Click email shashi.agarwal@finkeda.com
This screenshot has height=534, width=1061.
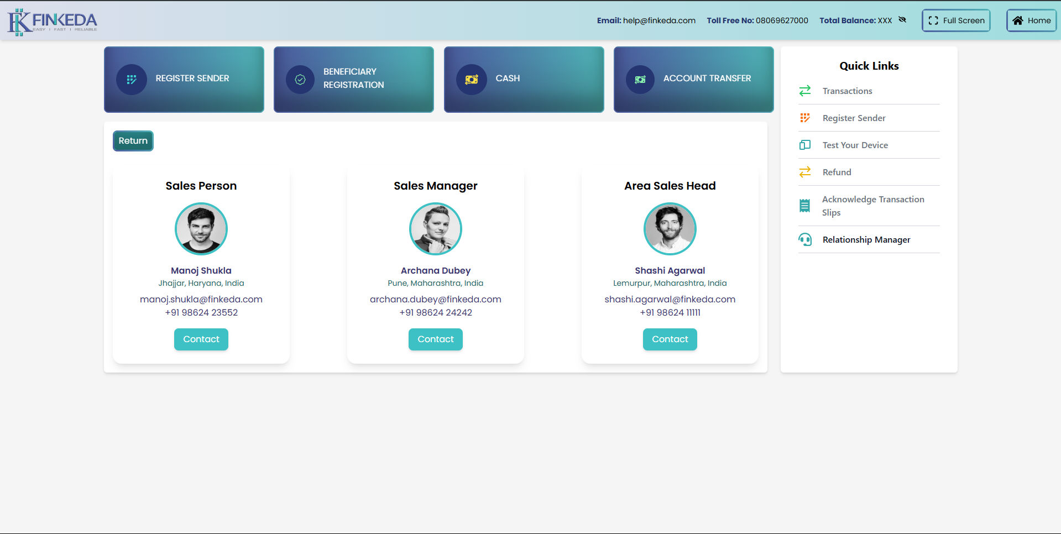pyautogui.click(x=670, y=299)
